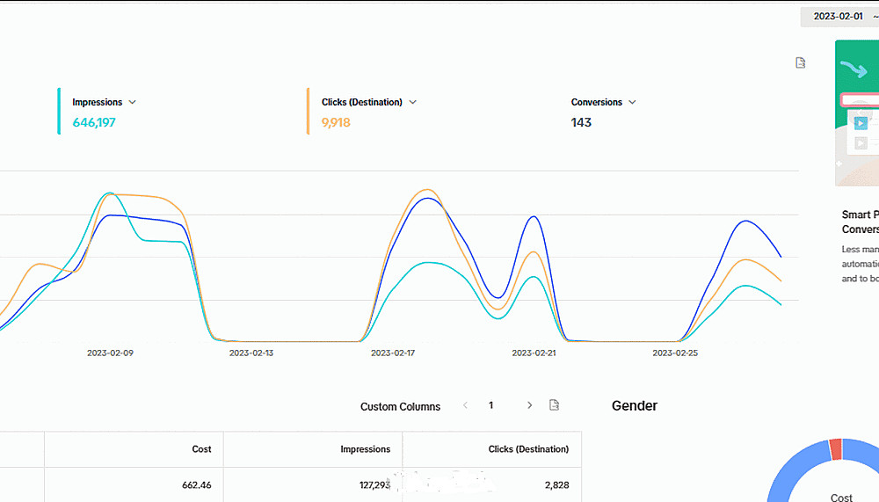Image resolution: width=879 pixels, height=502 pixels.
Task: Open the date range picker starting 2023-02-01
Action: click(839, 17)
